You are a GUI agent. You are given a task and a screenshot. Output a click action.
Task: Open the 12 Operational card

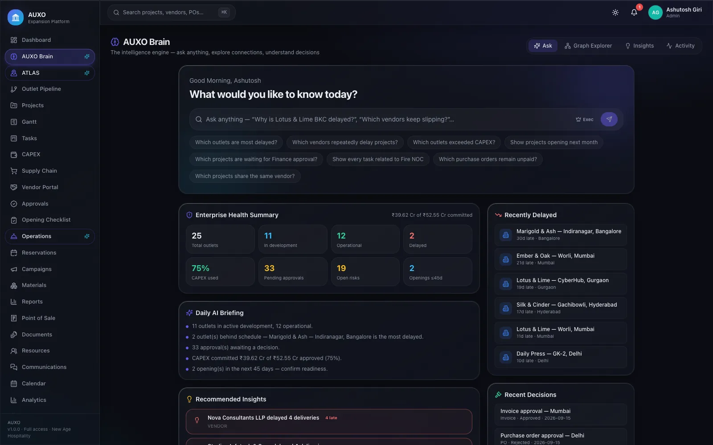365,239
